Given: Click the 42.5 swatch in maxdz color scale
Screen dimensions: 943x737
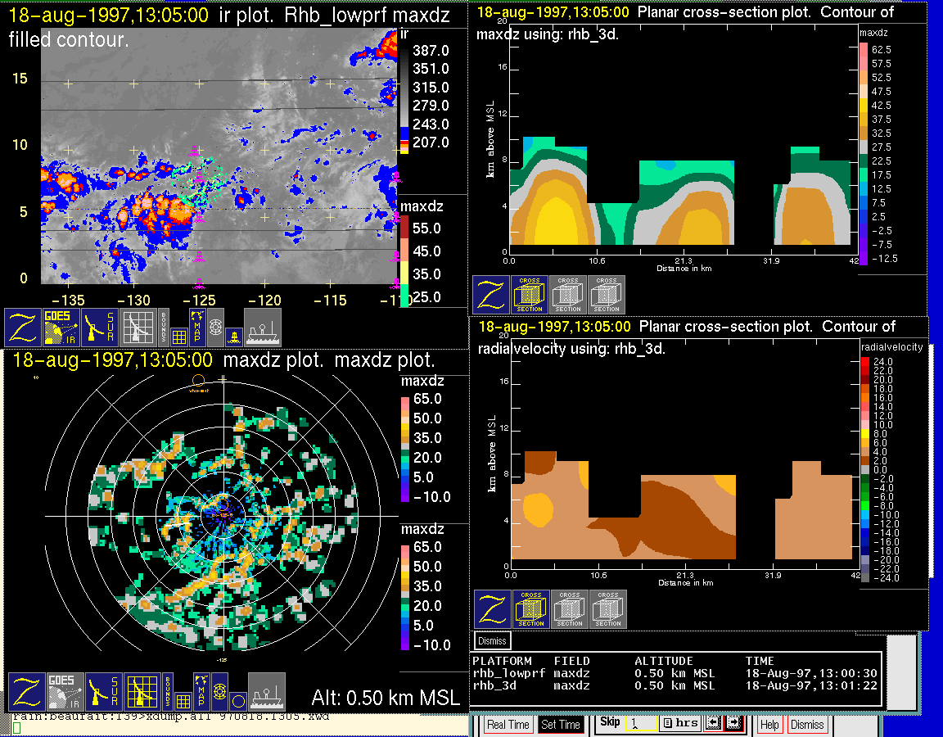Looking at the screenshot, I should click(x=864, y=105).
